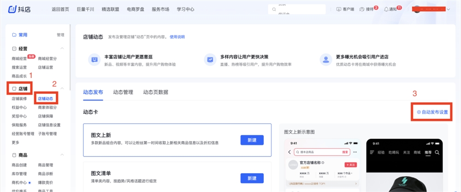Screen dimensions: 461x192
Task: Switch to the 动态管理 tab
Action: coord(123,92)
